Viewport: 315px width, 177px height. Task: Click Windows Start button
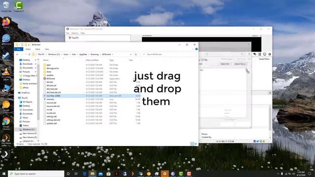pyautogui.click(x=4, y=174)
